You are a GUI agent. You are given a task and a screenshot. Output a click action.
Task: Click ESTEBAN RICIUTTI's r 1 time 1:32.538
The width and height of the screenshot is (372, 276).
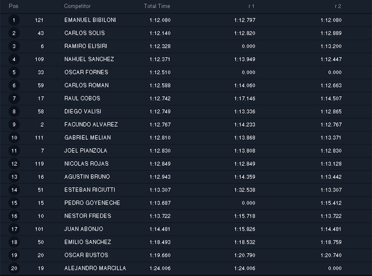click(x=245, y=190)
